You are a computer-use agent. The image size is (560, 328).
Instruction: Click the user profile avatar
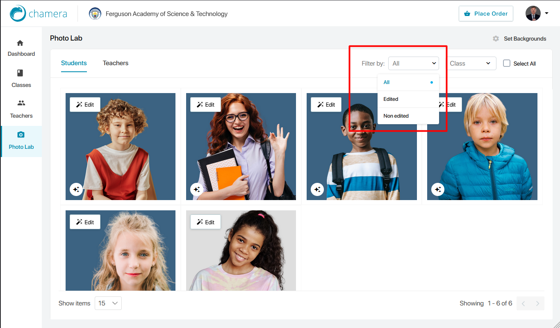tap(533, 14)
